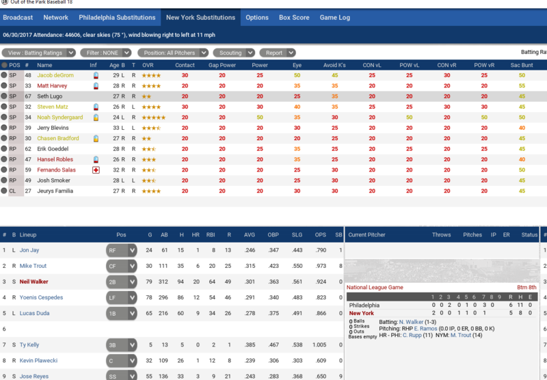Sort by the Gap Power column header
The image size is (547, 380).
coord(222,65)
